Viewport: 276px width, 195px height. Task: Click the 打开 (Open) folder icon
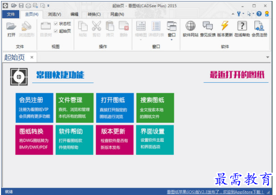11,27
